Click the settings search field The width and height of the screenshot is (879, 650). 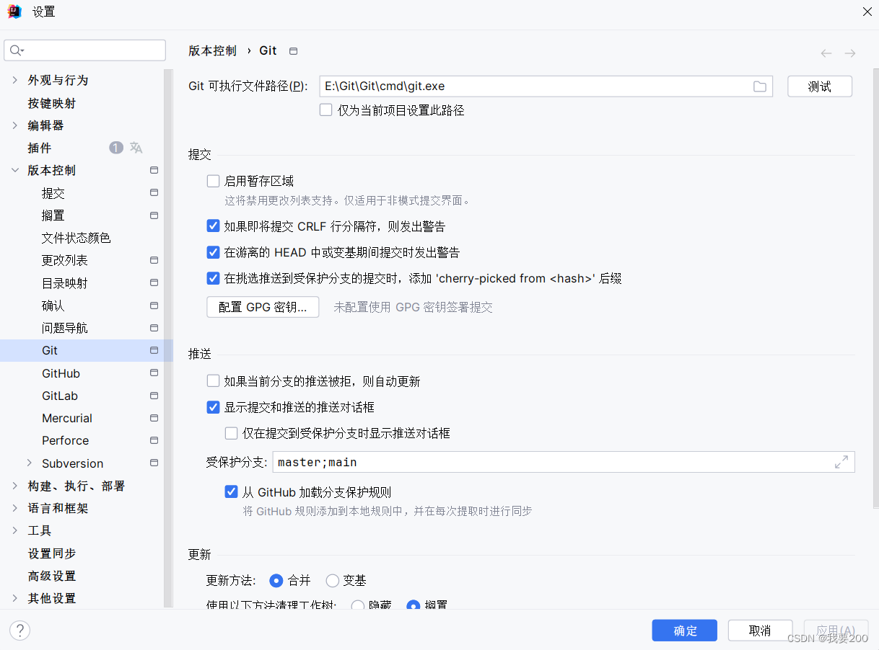(85, 50)
